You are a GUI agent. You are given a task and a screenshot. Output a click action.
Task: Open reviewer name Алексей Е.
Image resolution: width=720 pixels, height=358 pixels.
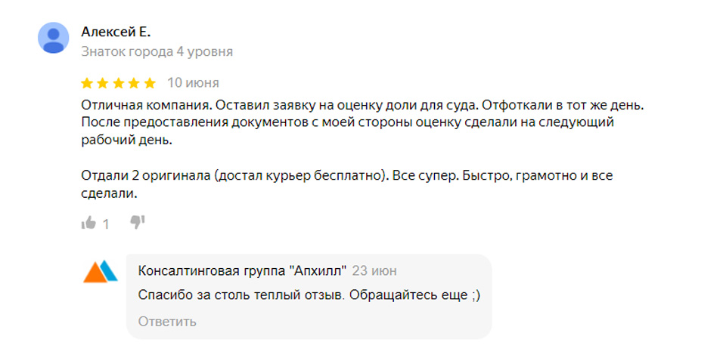point(116,32)
